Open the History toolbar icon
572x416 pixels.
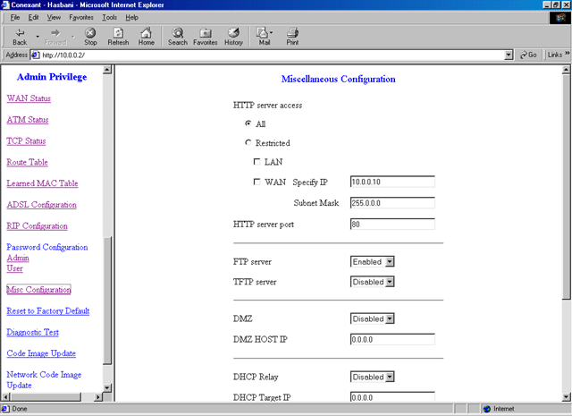[233, 37]
